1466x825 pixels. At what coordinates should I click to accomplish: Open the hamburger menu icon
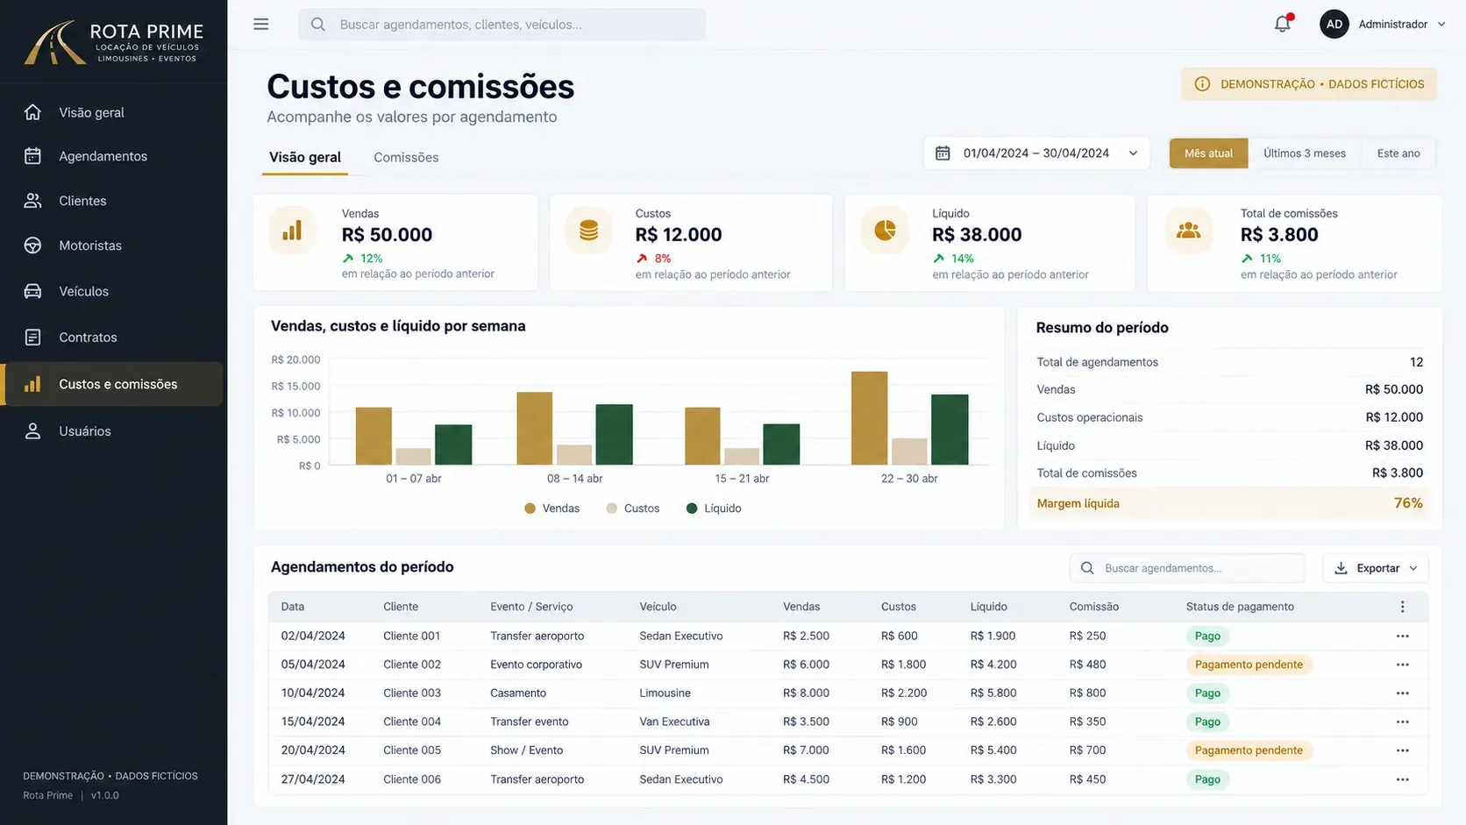261,25
